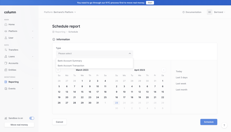Click the User person icon
Image resolution: width=231 pixels, height=132 pixels.
pos(6,38)
